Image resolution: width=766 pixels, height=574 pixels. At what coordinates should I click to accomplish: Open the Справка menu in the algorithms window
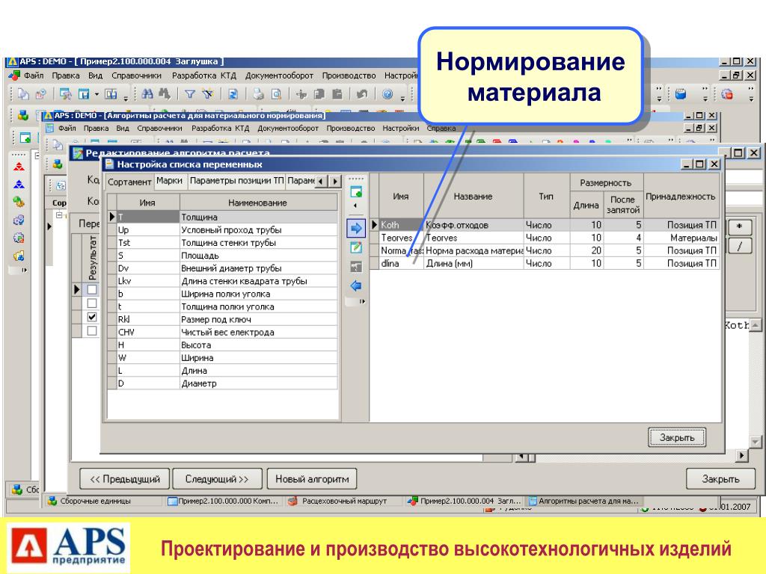pyautogui.click(x=441, y=129)
